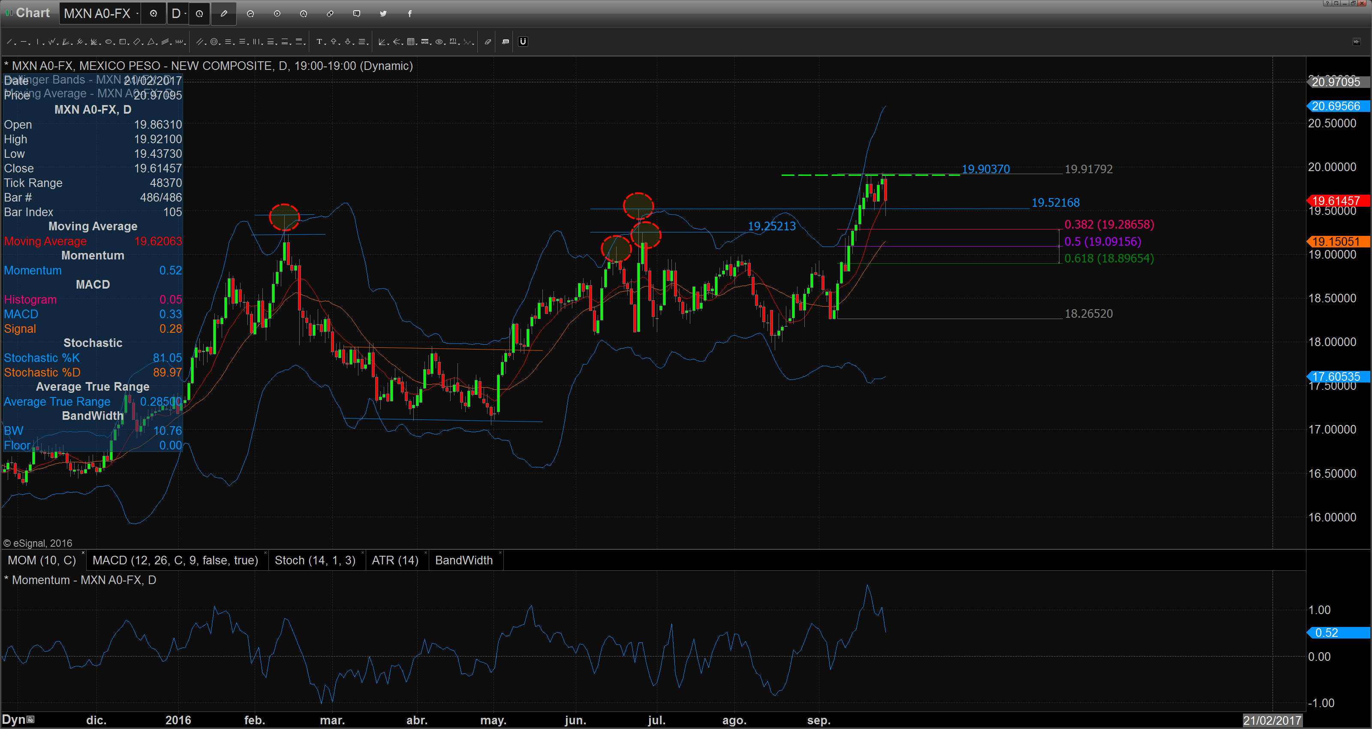Select the PTI study tool
Viewport: 1372px width, 729px height.
coord(453,42)
